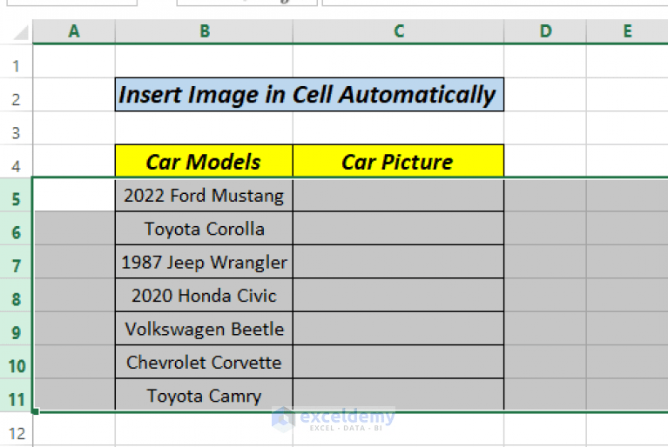
Task: Select row 10 header
Action: 17,362
